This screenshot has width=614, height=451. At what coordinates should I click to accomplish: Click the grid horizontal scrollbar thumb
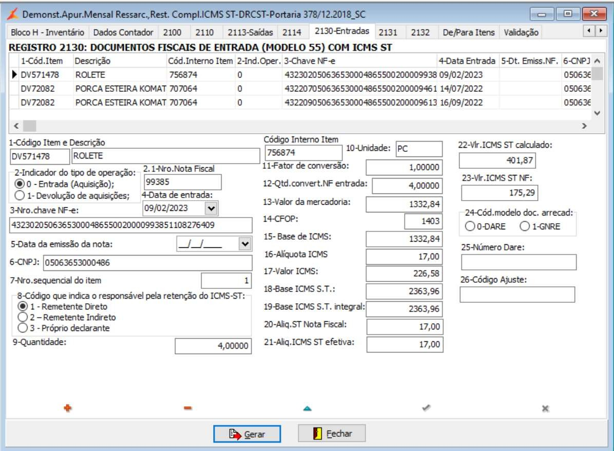click(29, 126)
